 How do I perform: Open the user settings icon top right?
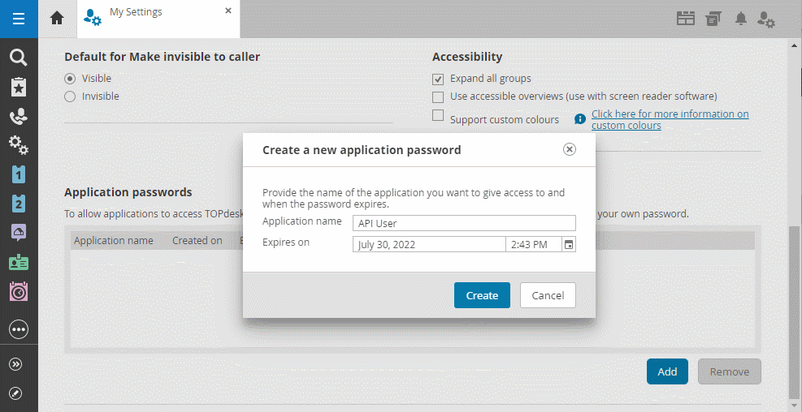click(765, 19)
